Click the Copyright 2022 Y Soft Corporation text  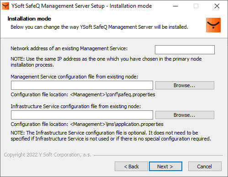tap(48, 155)
